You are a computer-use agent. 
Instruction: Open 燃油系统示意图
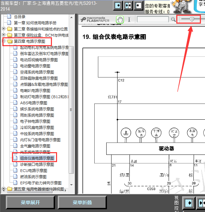coord(33,177)
